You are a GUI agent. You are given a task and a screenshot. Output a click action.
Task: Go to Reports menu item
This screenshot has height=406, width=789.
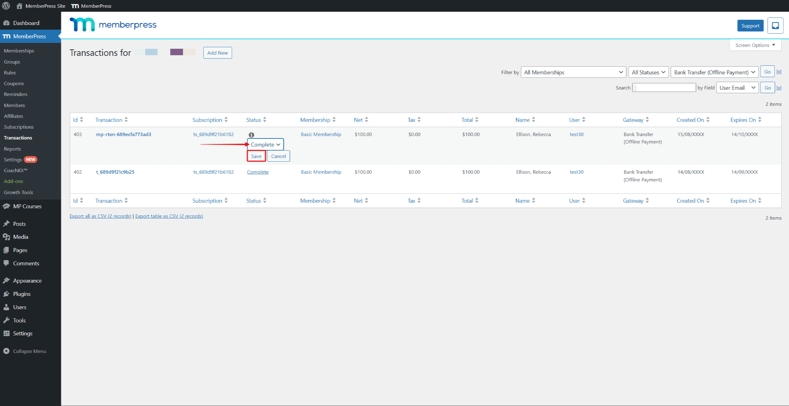[x=12, y=149]
